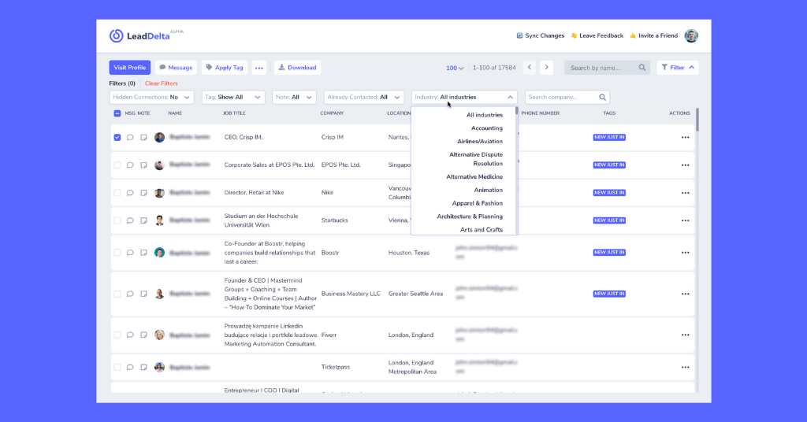
Task: Check the EPOS Pte. Ltd. row checkbox
Action: click(117, 165)
